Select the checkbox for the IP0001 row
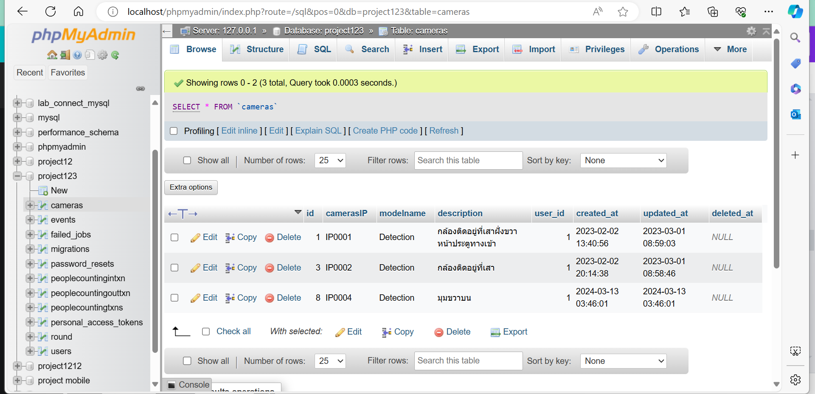This screenshot has width=815, height=394. (174, 238)
